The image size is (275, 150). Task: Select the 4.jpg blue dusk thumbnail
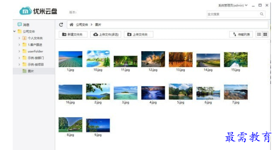coord(153,93)
